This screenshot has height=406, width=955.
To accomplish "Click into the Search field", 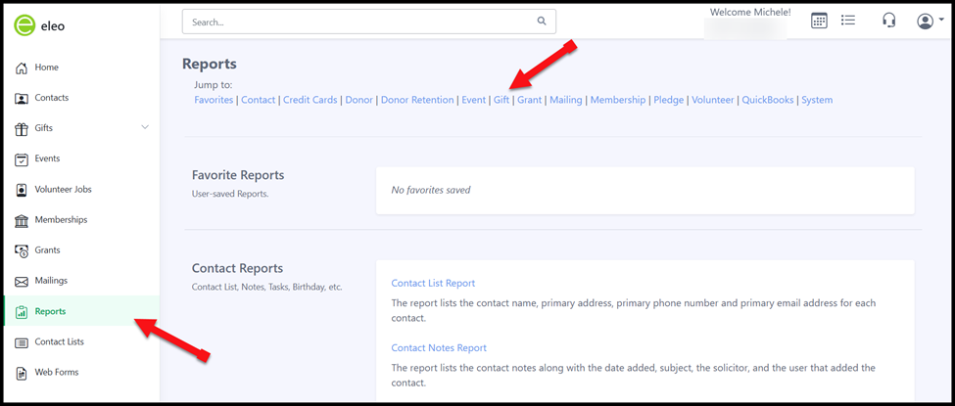I will [x=368, y=22].
